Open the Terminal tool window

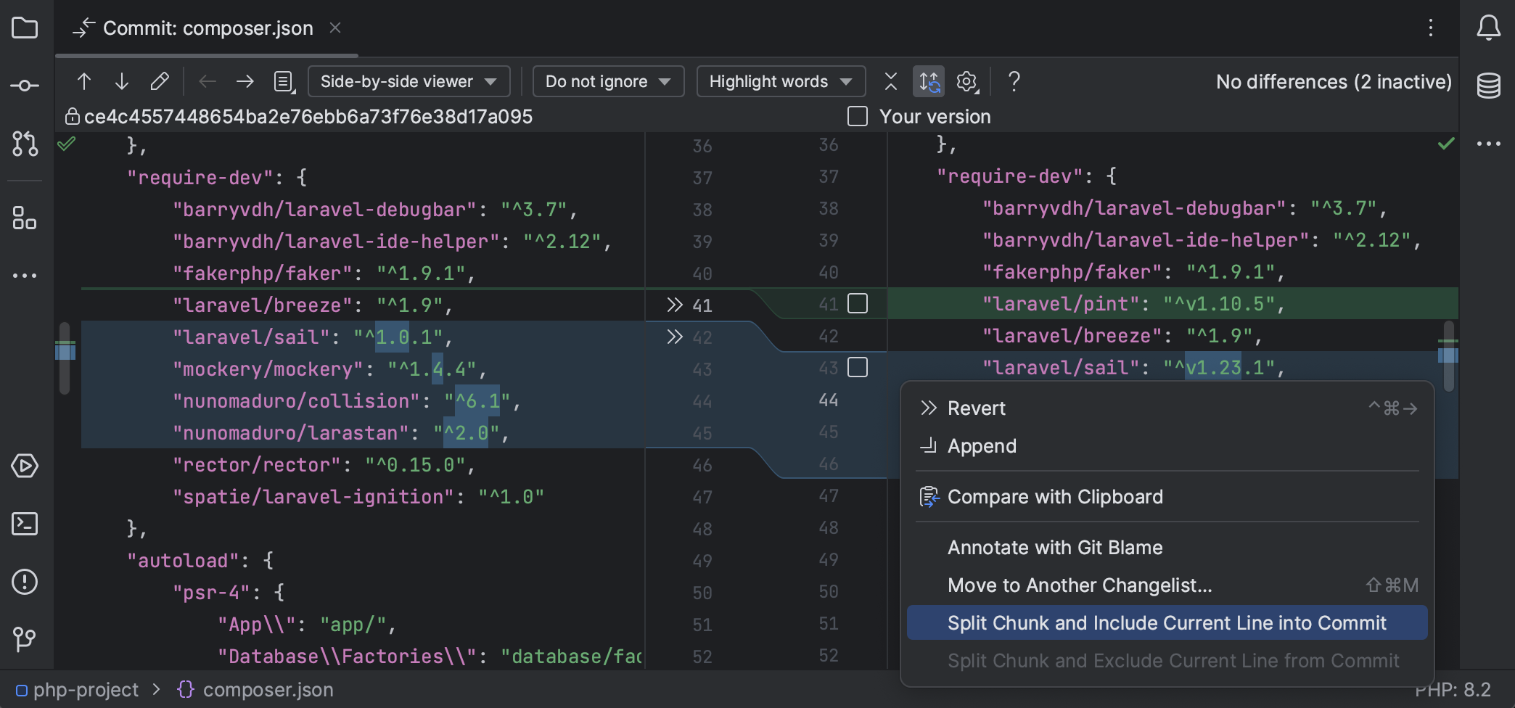click(x=25, y=524)
